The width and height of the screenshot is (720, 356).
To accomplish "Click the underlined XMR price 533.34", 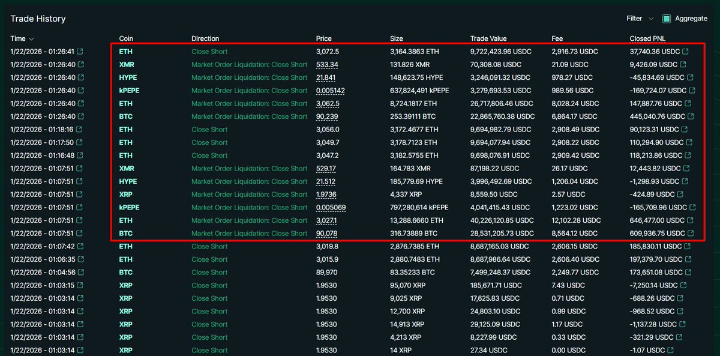I will (327, 65).
